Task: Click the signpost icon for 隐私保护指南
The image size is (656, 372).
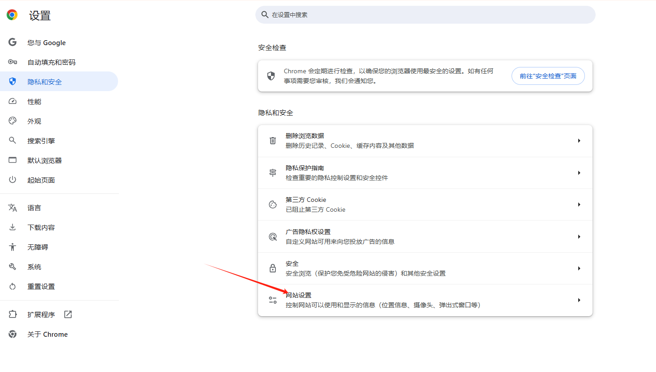Action: [x=273, y=173]
